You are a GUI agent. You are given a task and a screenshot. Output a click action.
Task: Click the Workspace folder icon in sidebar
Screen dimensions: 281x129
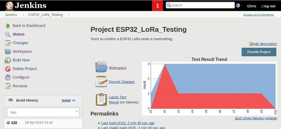click(x=8, y=52)
